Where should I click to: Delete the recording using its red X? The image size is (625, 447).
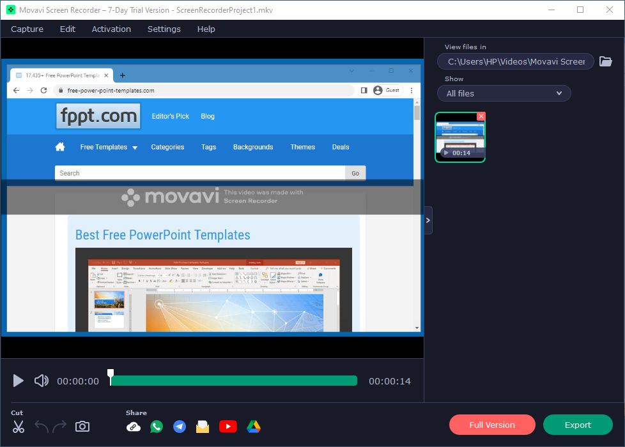pyautogui.click(x=481, y=116)
